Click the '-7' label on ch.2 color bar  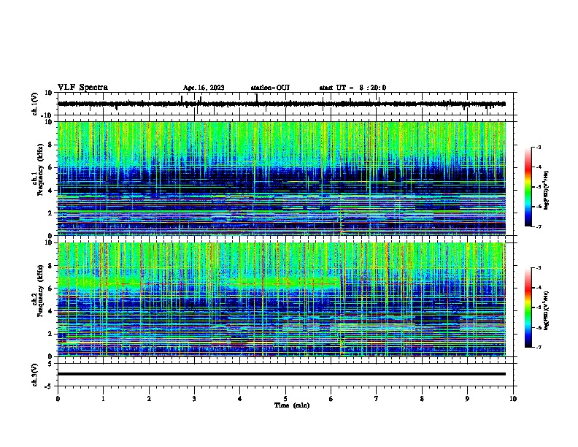click(x=538, y=348)
